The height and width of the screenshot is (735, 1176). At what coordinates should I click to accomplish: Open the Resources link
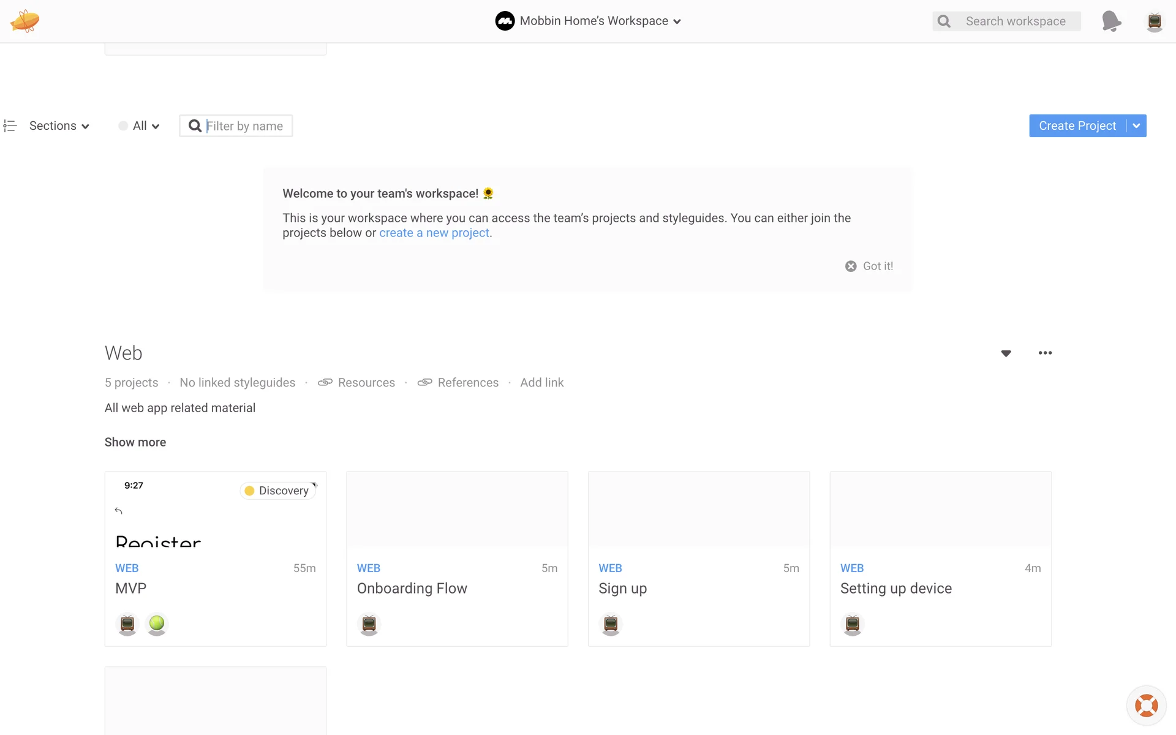click(x=366, y=383)
